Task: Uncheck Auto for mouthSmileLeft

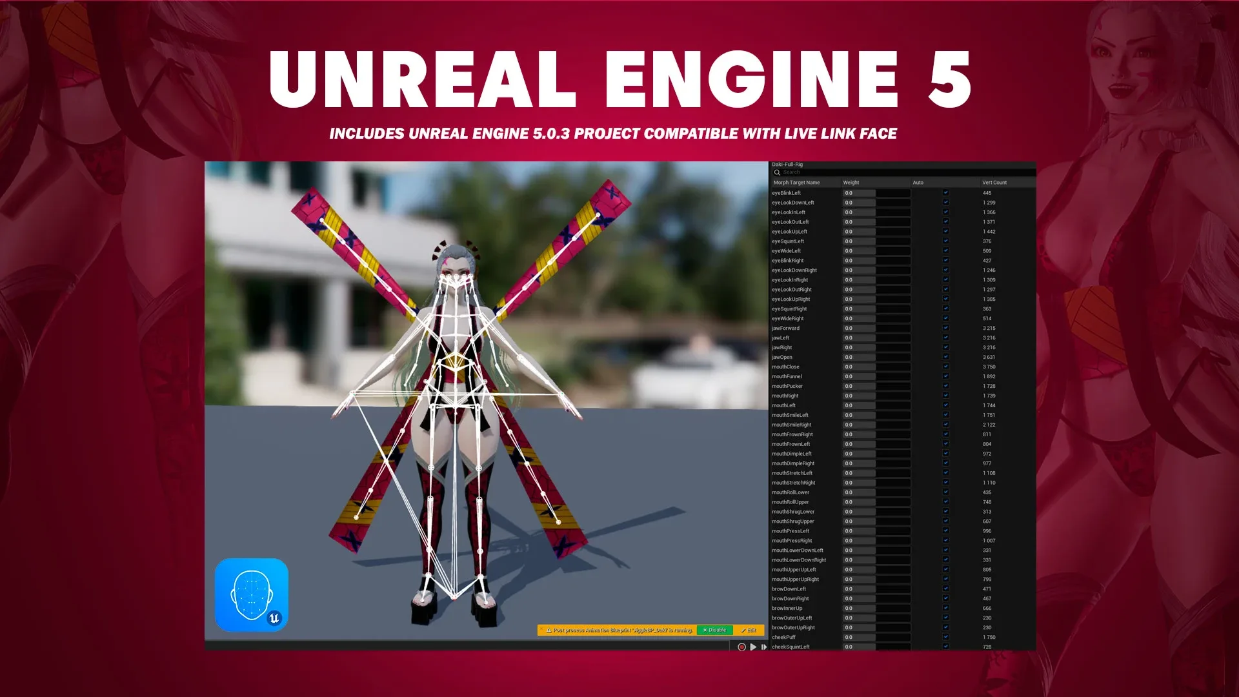Action: [945, 415]
